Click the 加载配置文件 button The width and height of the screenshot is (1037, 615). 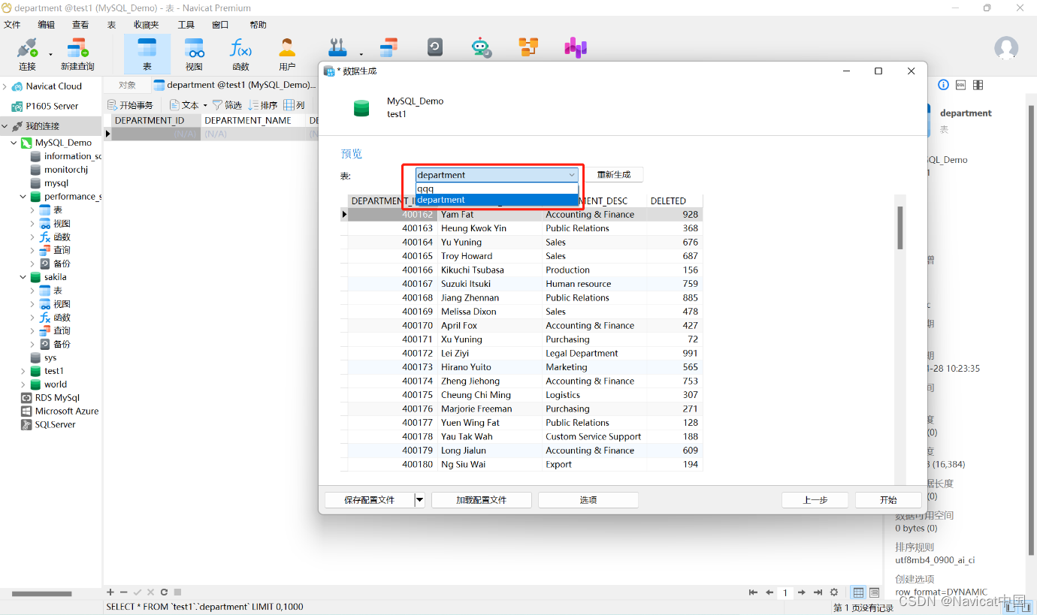[482, 500]
